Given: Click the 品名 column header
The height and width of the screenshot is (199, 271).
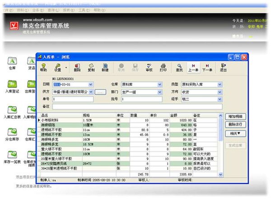Looking at the screenshot, I should [x=61, y=115].
